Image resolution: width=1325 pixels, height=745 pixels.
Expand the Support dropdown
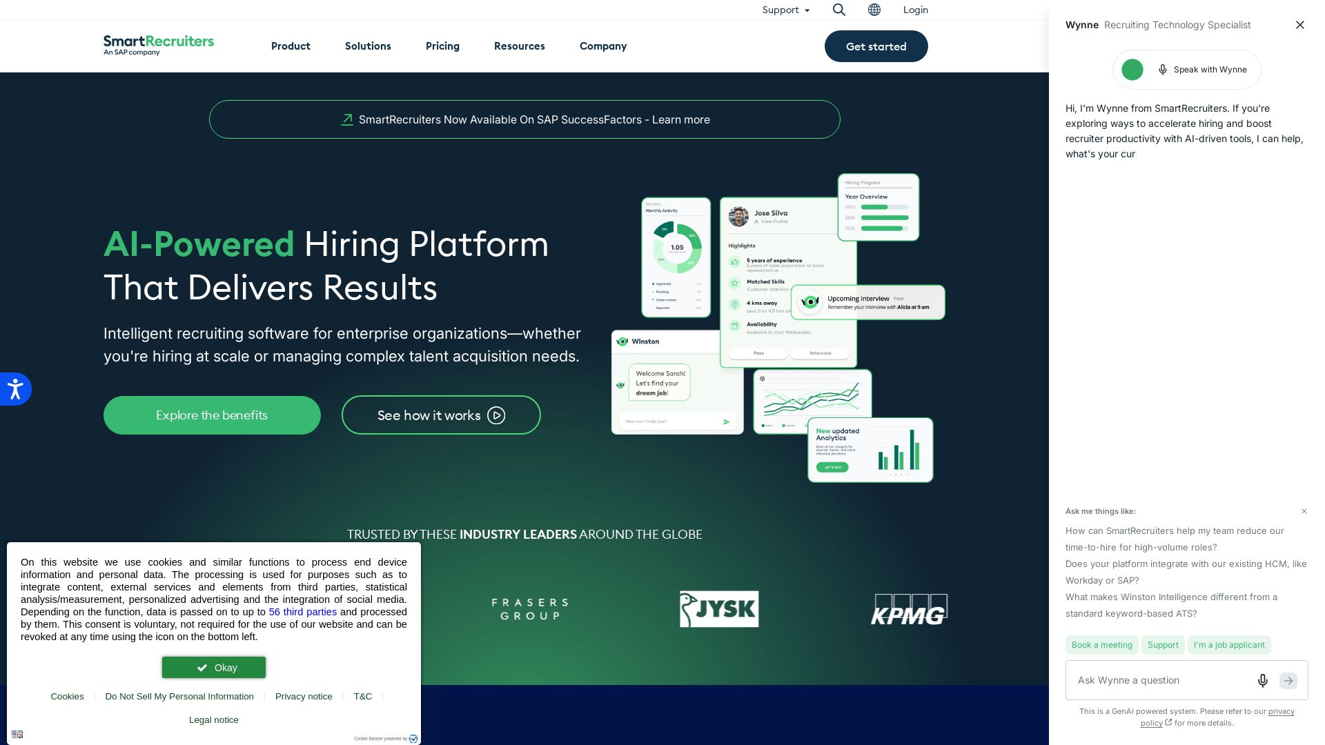click(x=786, y=10)
